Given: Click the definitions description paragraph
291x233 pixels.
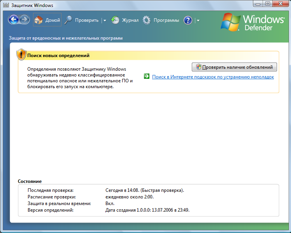Looking at the screenshot, I should (x=80, y=78).
